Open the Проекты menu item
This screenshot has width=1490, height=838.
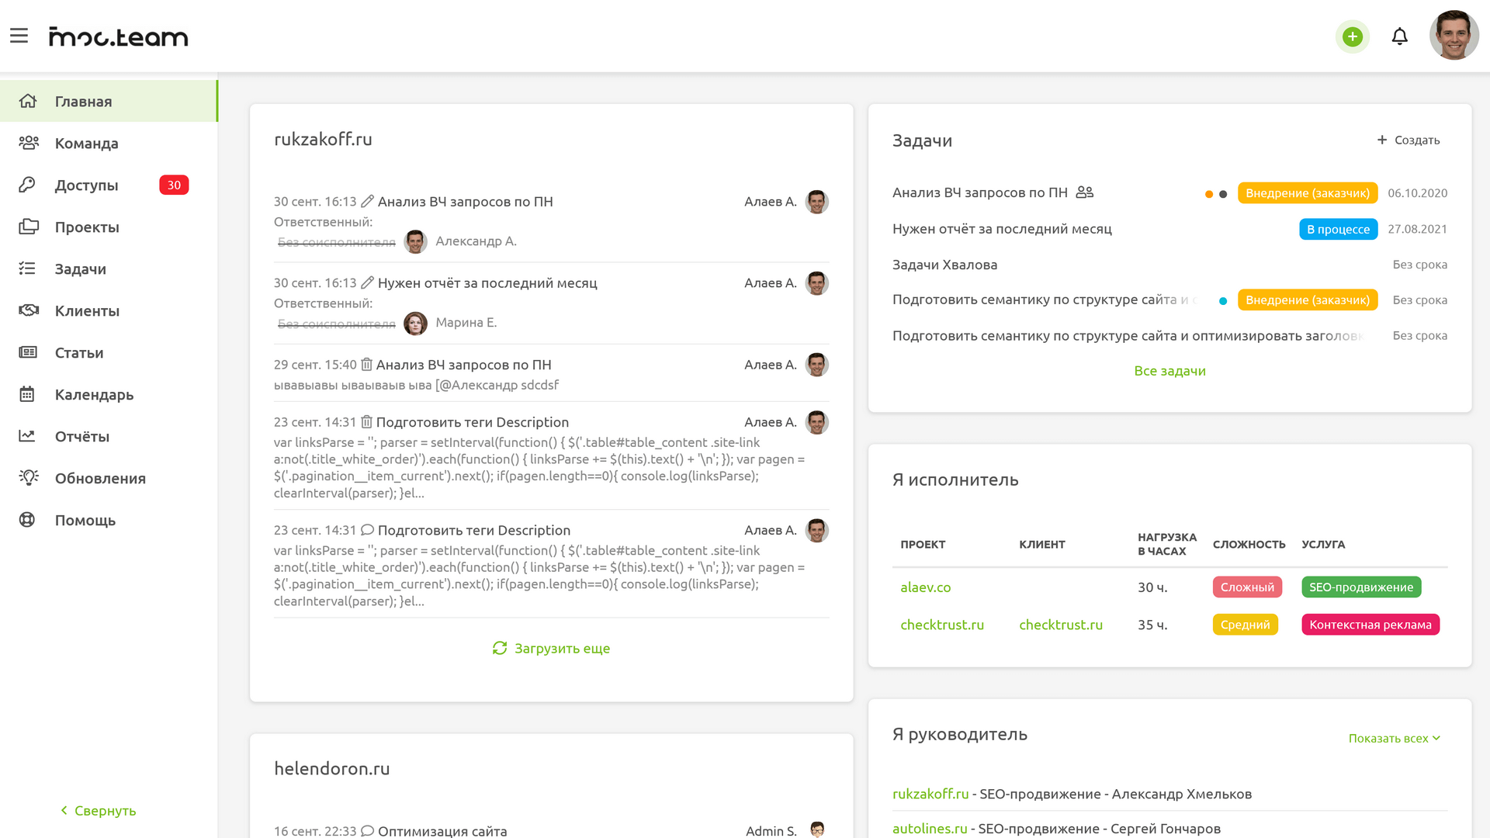tap(87, 227)
